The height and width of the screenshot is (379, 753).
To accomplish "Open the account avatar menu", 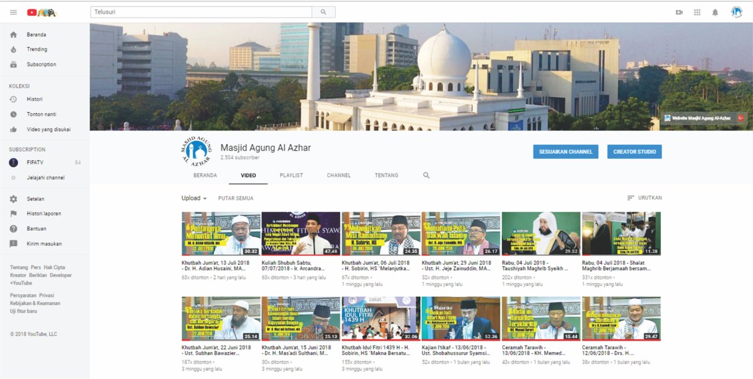I will (737, 12).
